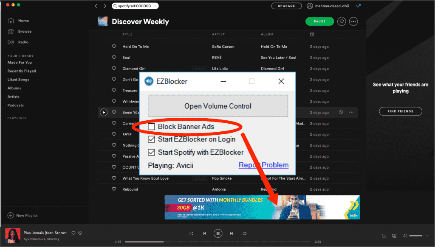Play the Senin Yüz track row button
This screenshot has width=435, height=247.
pos(104,112)
